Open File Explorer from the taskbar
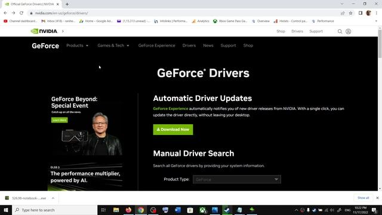Viewport: 382px width, 215px height. 116,210
